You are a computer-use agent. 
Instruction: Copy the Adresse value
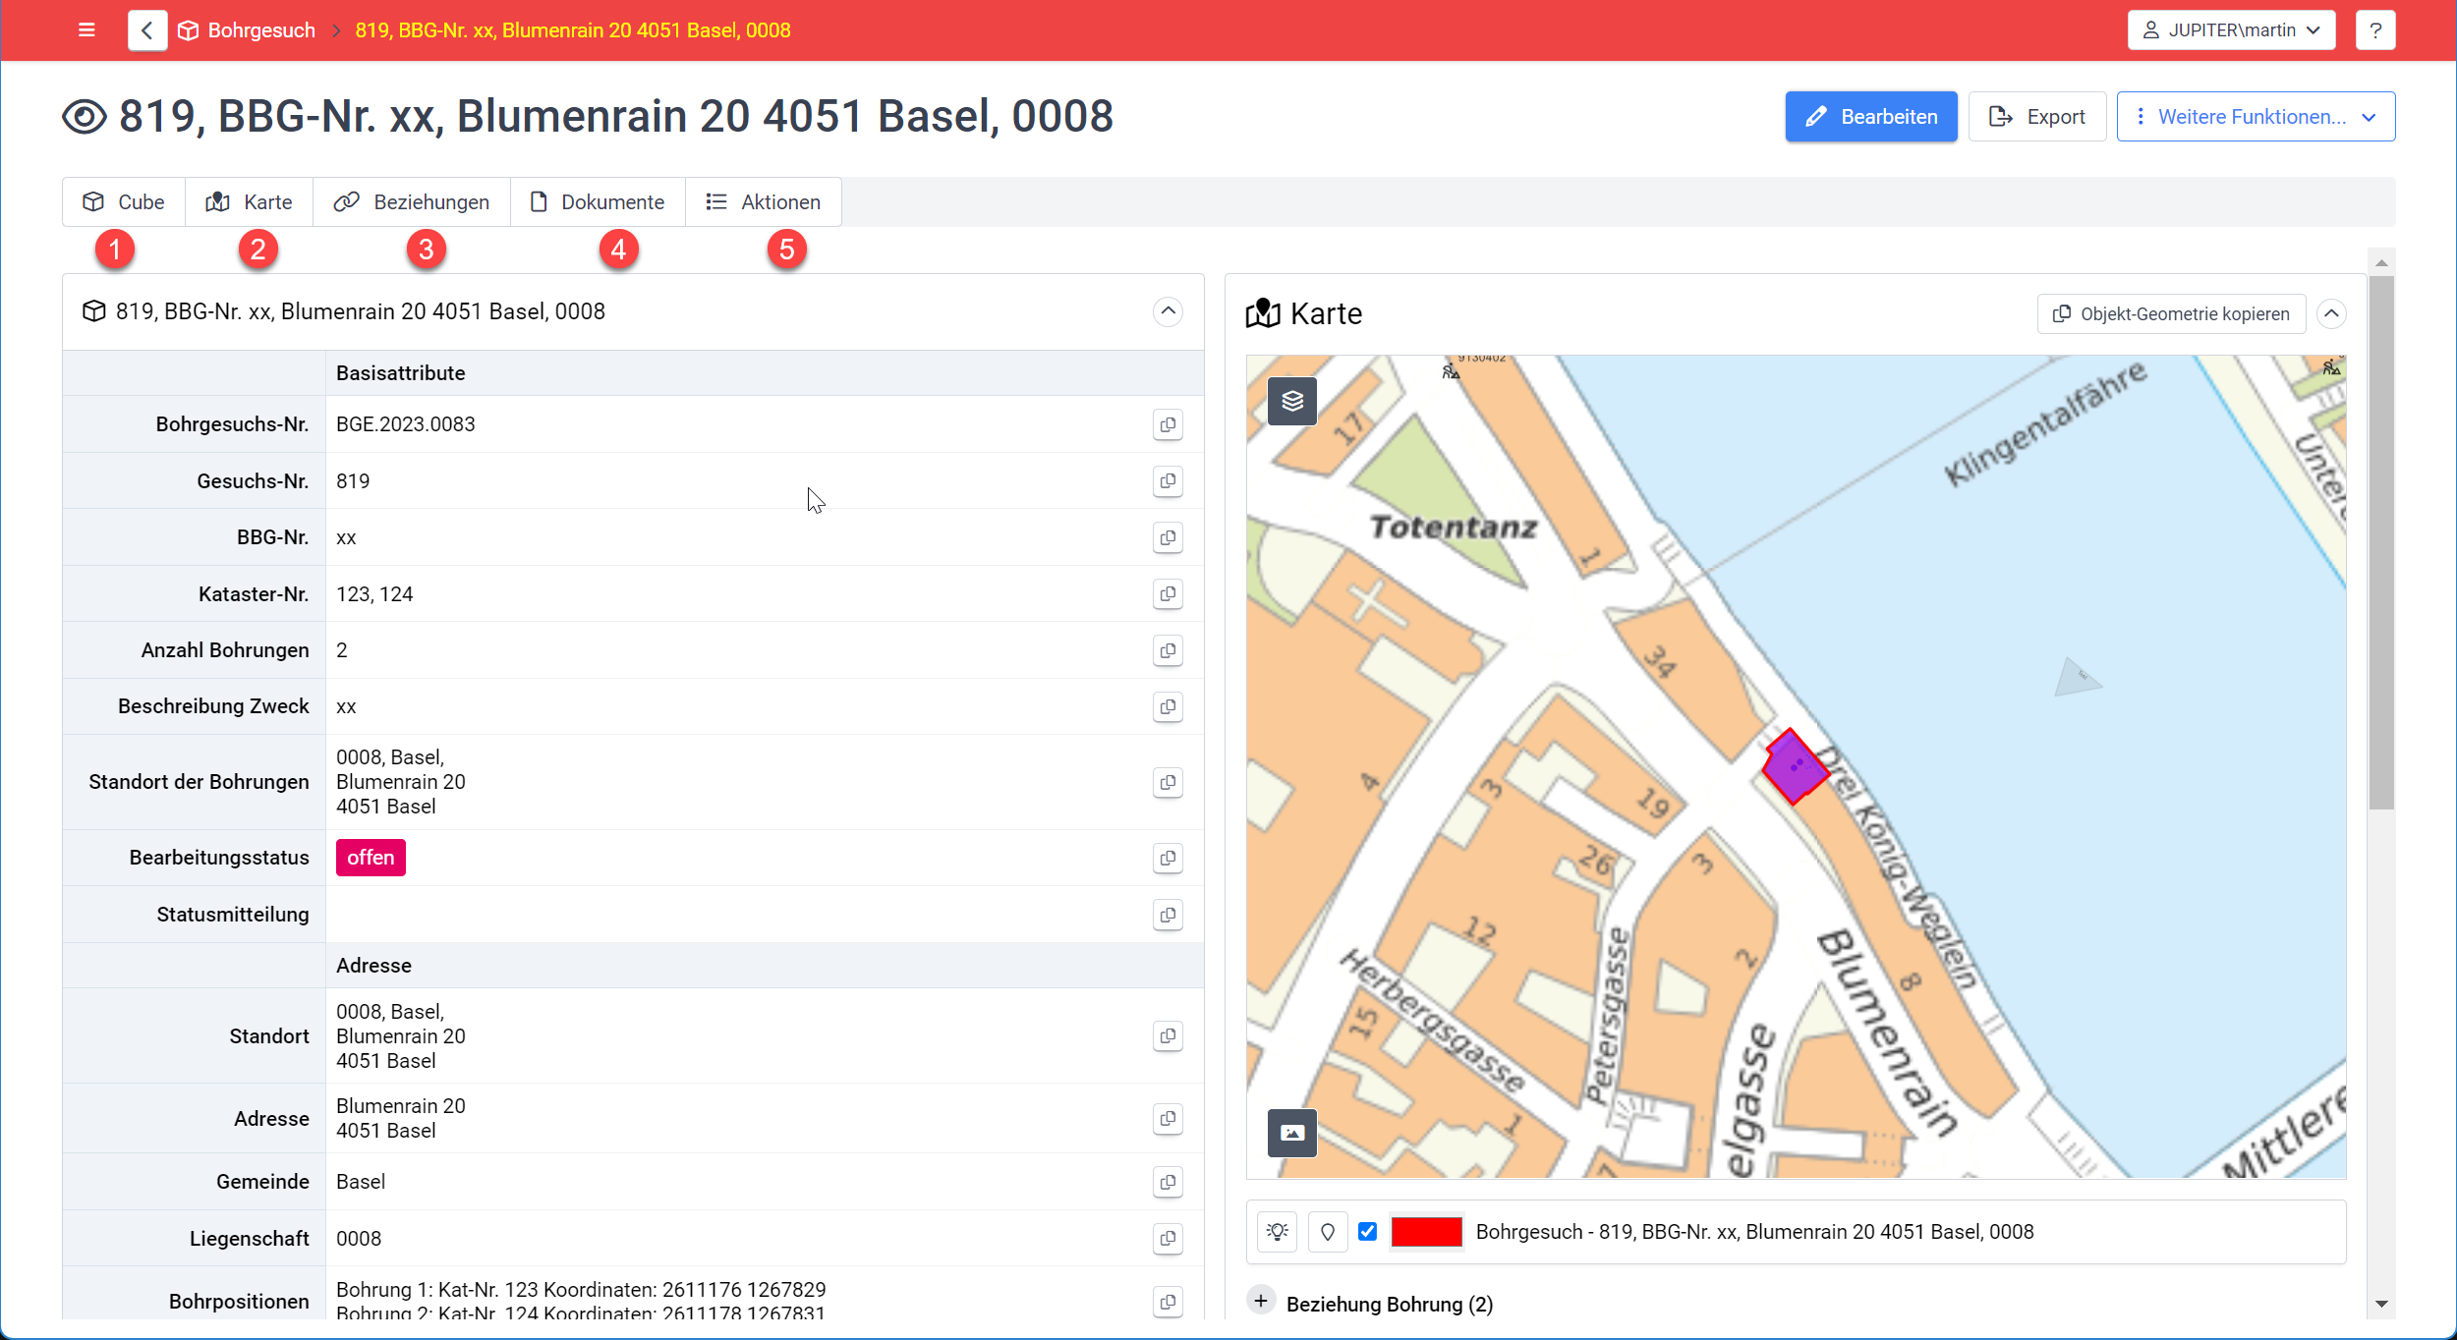point(1168,1118)
